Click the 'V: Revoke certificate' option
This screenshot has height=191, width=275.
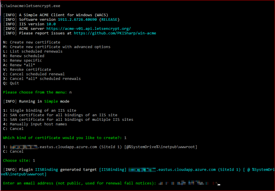[x=27, y=70]
